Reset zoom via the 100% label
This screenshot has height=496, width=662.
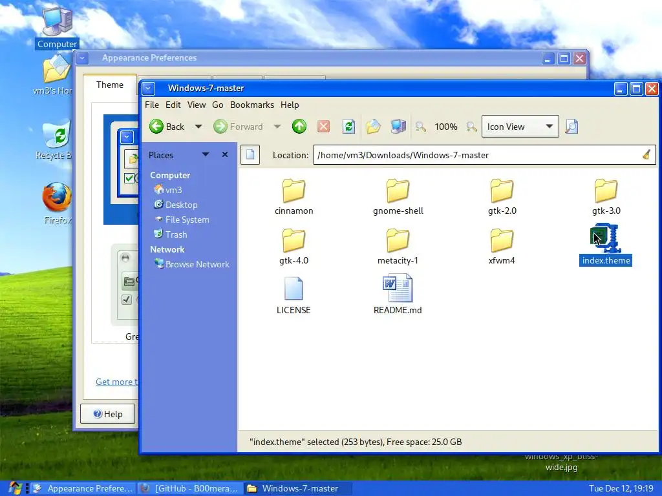click(x=446, y=127)
